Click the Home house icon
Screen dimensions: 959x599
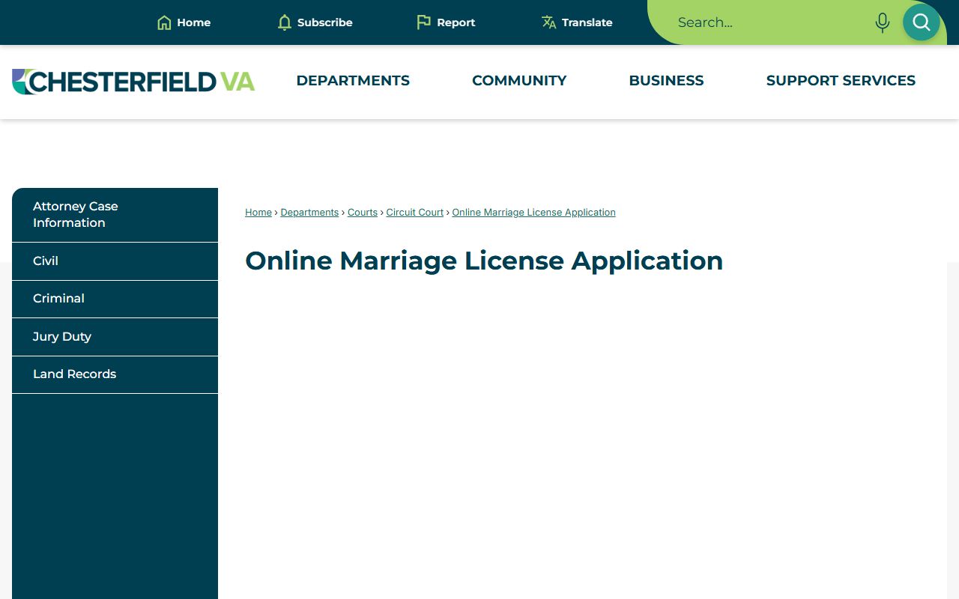pos(164,22)
